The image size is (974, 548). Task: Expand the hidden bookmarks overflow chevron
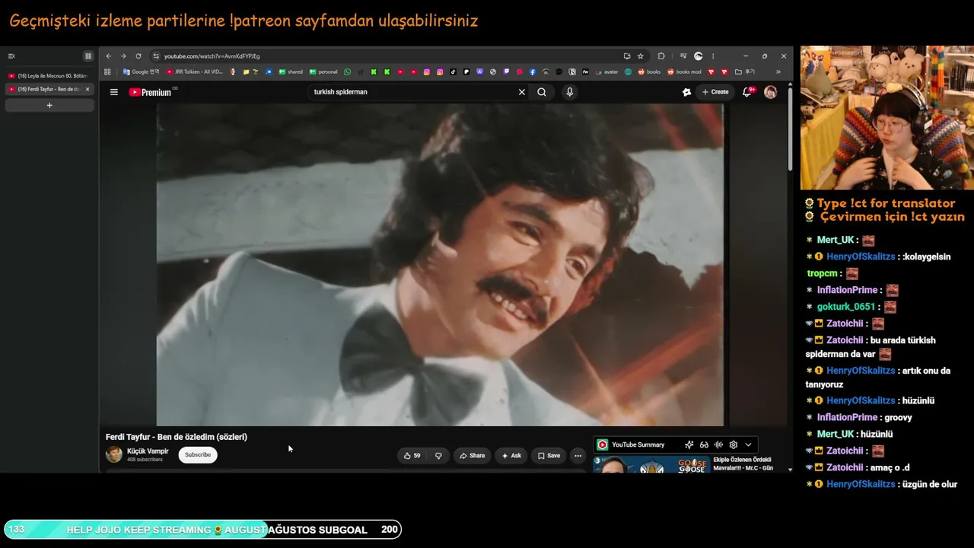point(778,72)
